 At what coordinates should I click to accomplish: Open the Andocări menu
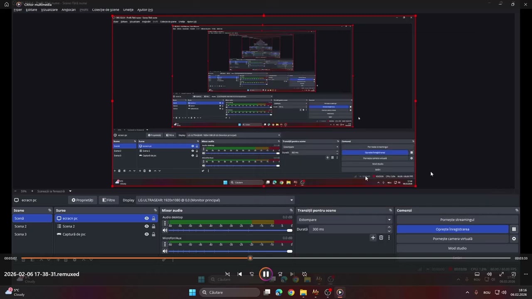coord(69,10)
